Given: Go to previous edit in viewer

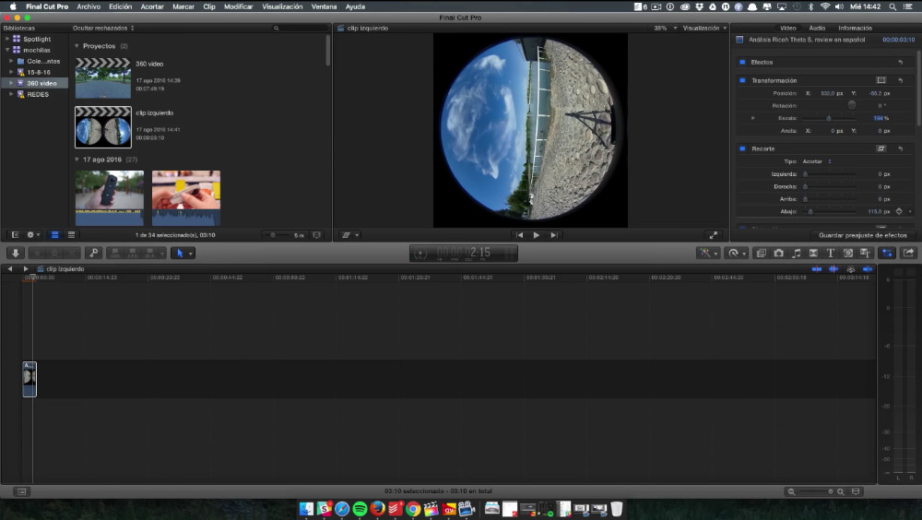Looking at the screenshot, I should (519, 235).
